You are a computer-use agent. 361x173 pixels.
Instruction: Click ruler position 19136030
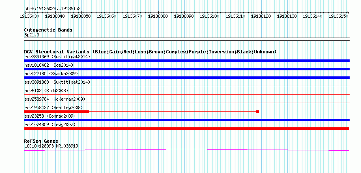[29, 16]
